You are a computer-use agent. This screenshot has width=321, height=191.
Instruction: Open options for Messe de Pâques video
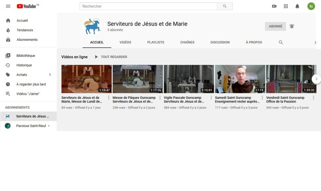pyautogui.click(x=160, y=98)
